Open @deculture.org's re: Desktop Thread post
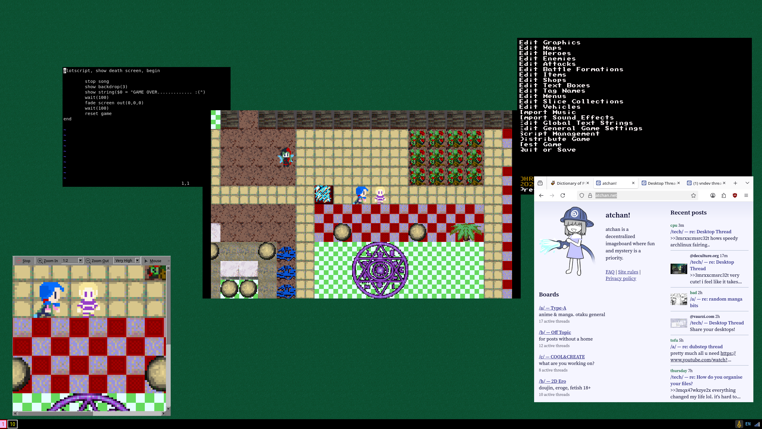The width and height of the screenshot is (762, 429). click(x=712, y=265)
